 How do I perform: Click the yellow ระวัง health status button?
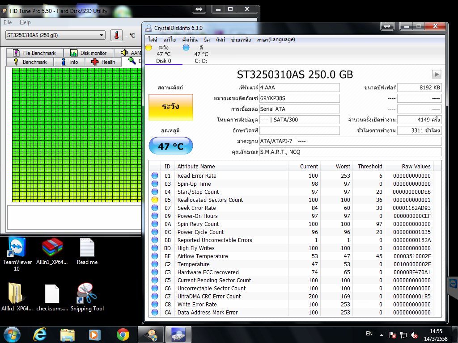tap(171, 107)
